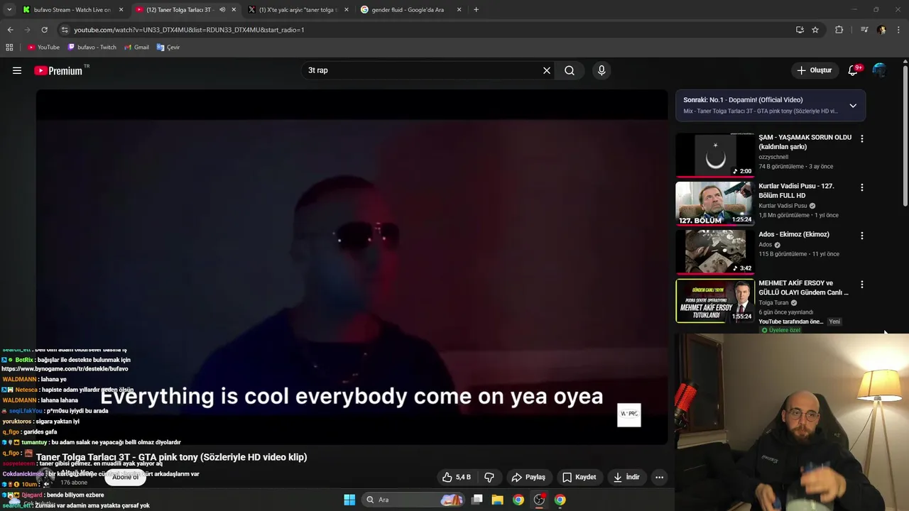The image size is (909, 511).
Task: Click the W logo watermark on video
Action: pyautogui.click(x=629, y=414)
